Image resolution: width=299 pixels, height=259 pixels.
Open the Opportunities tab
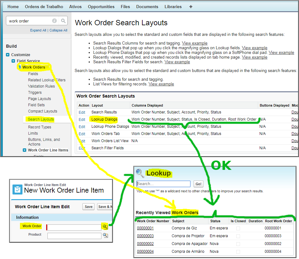point(101,7)
